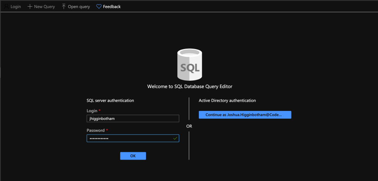Click the Active Directory authentication heading

coord(227,100)
